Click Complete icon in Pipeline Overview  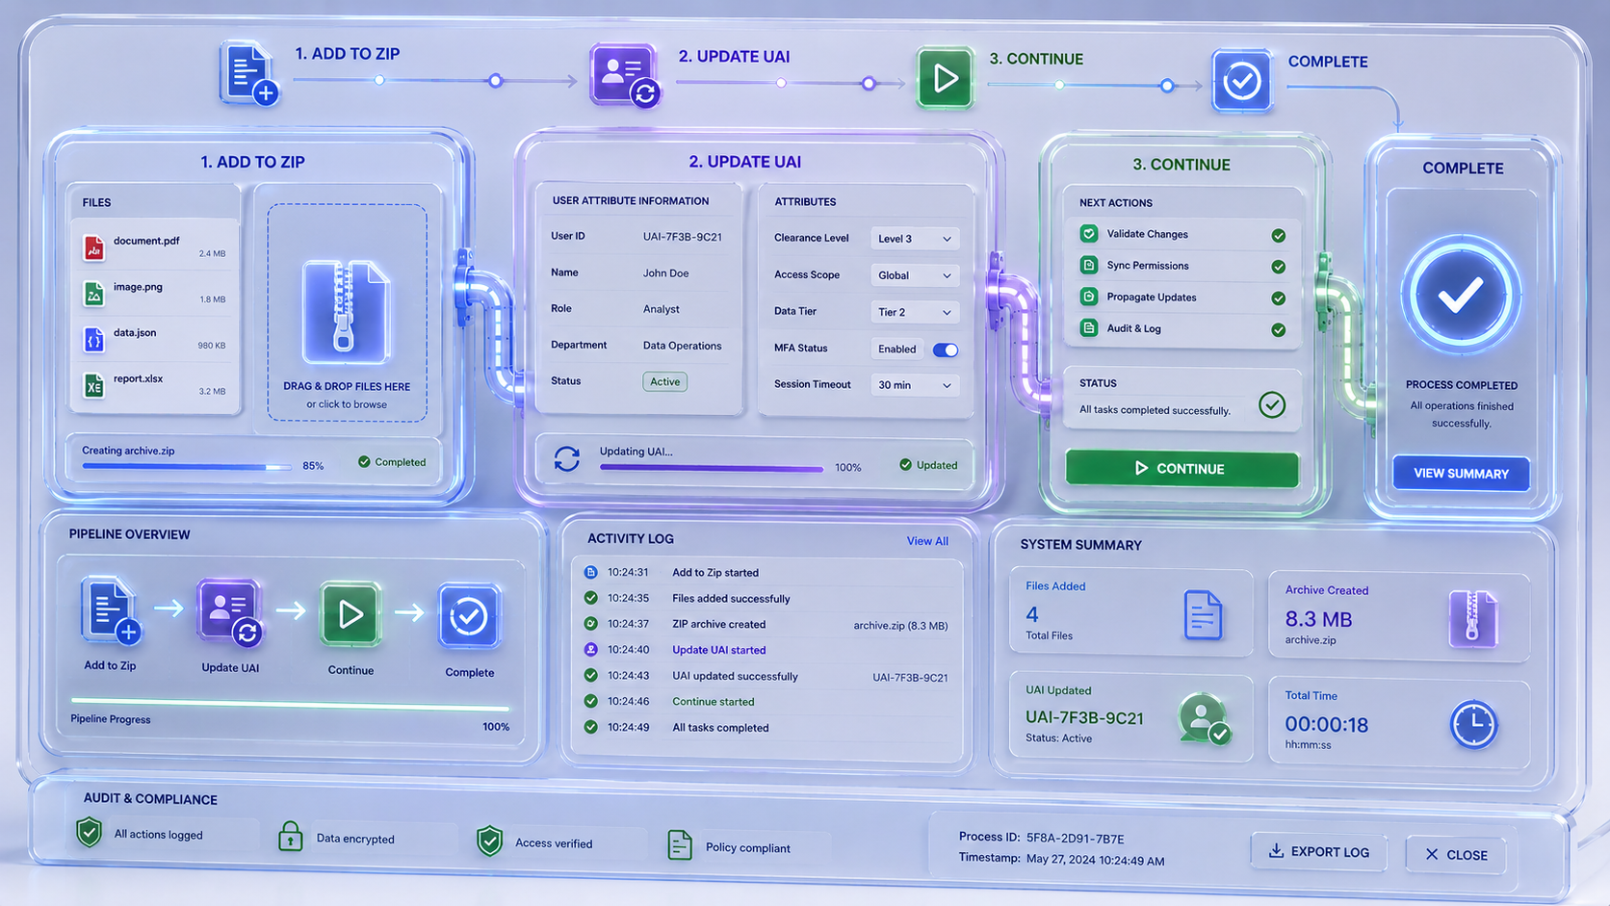point(469,616)
